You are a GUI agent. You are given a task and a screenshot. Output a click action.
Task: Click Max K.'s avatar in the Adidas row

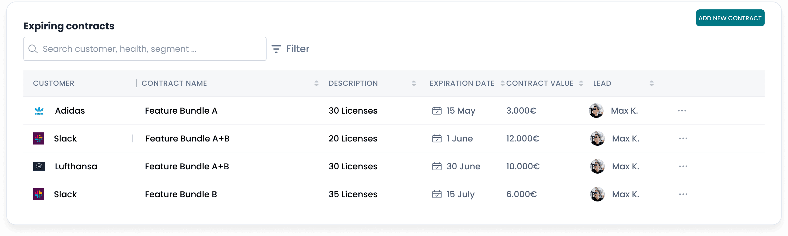click(596, 111)
